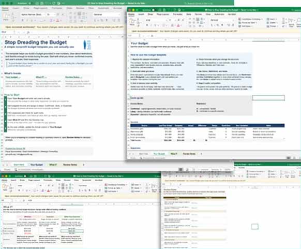Open the Arial font dropdown in Your Budget window

point(157,20)
